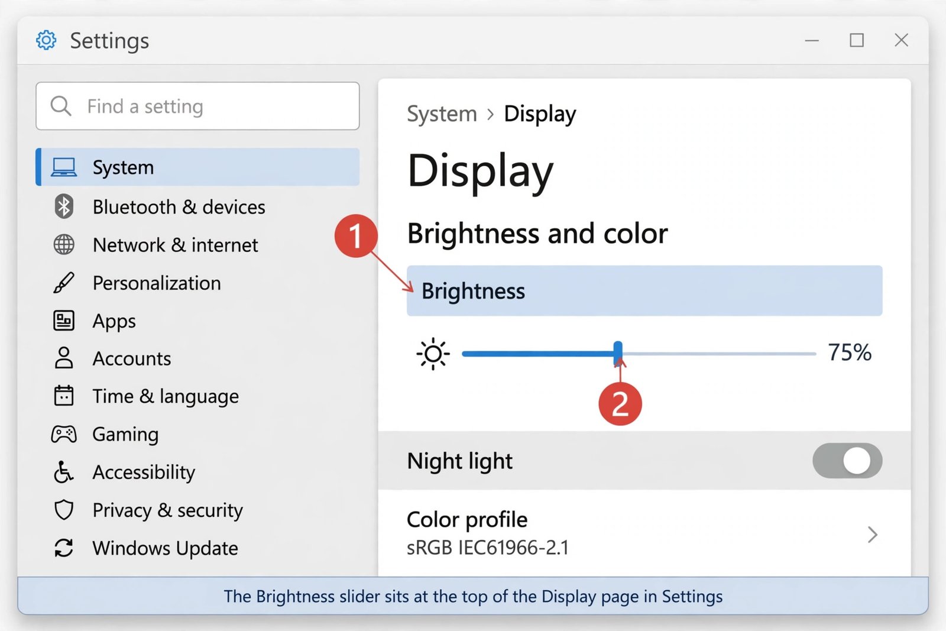Open the Accessibility settings page
Viewport: 946px width, 631px height.
[144, 472]
